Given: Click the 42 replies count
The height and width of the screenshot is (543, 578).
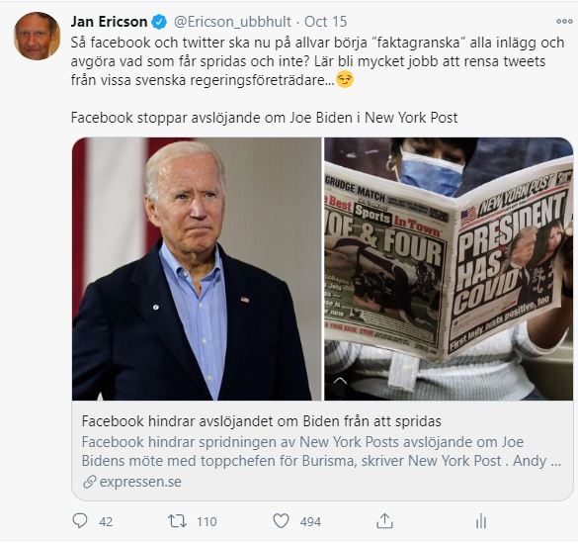Looking at the screenshot, I should coord(106,521).
